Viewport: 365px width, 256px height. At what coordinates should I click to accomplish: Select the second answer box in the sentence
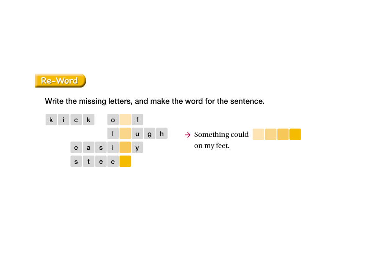(271, 134)
